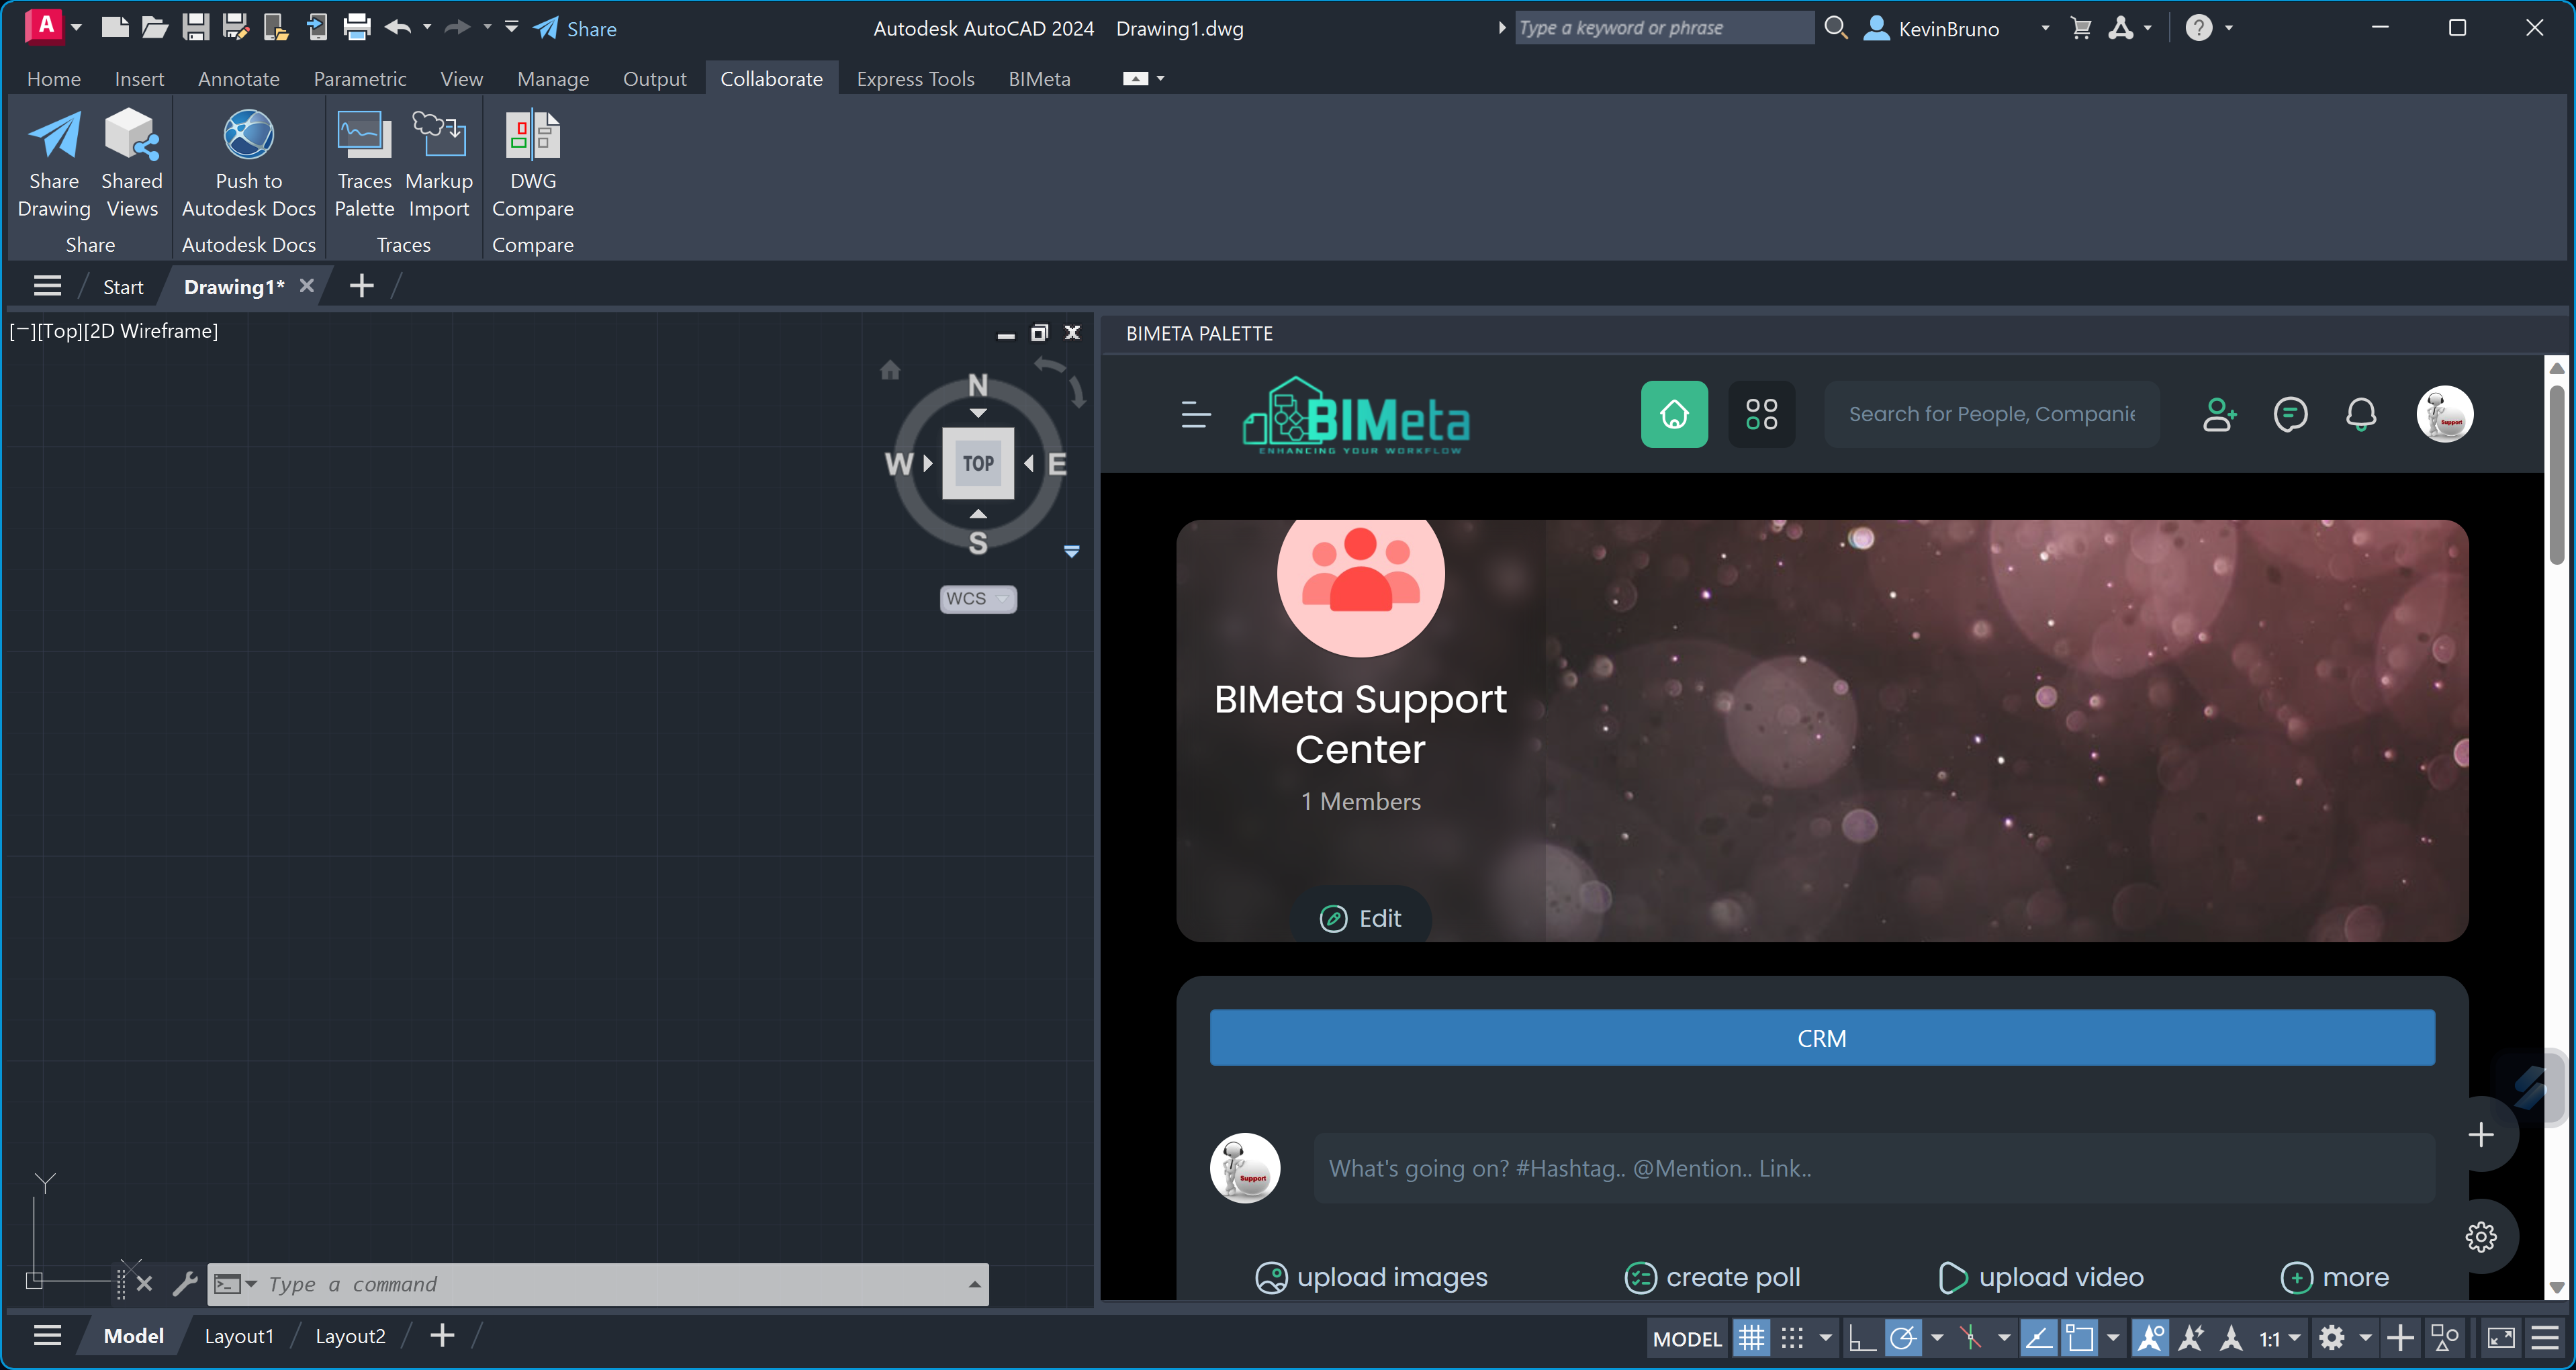Plot the drawing with the printer icon

pos(357,27)
